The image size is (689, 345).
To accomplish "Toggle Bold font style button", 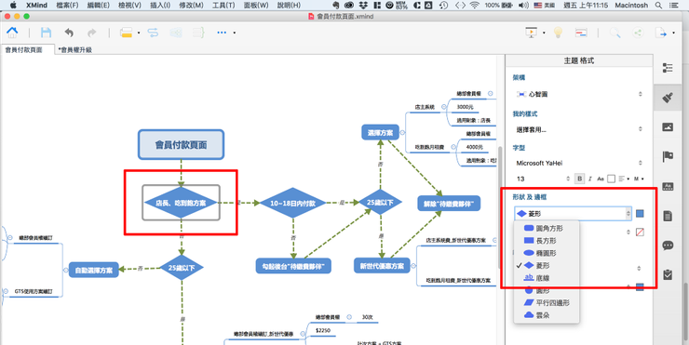I will pyautogui.click(x=579, y=179).
